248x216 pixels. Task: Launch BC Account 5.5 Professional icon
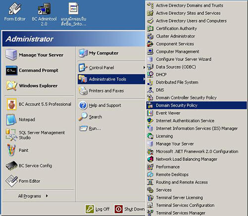(11, 104)
